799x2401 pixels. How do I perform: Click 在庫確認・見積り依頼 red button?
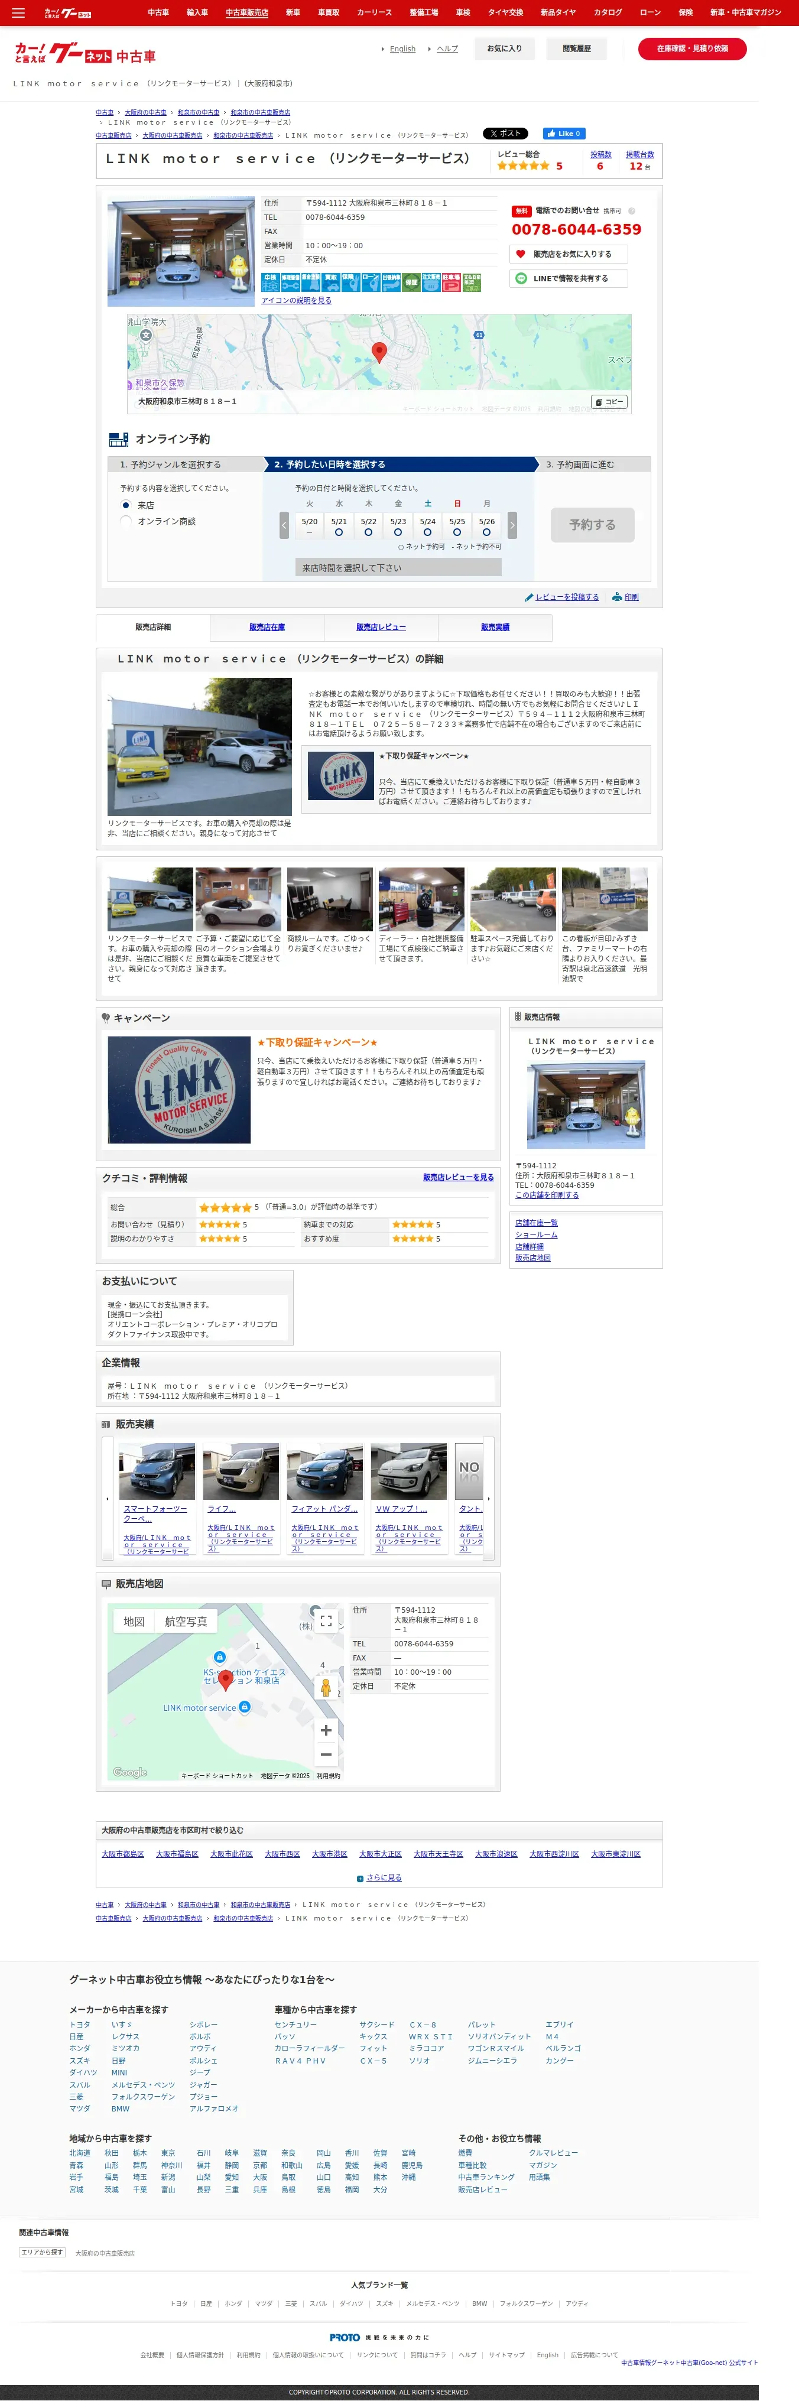click(x=692, y=48)
